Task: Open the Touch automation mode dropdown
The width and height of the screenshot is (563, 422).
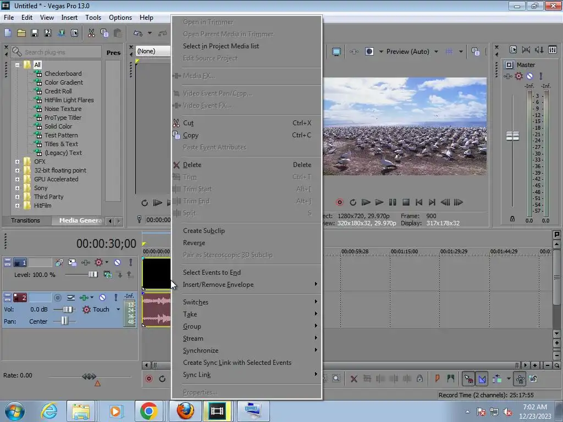Action: point(118,309)
